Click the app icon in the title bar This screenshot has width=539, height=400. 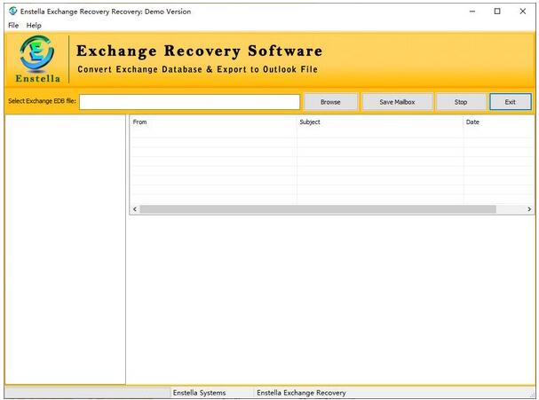(x=13, y=12)
